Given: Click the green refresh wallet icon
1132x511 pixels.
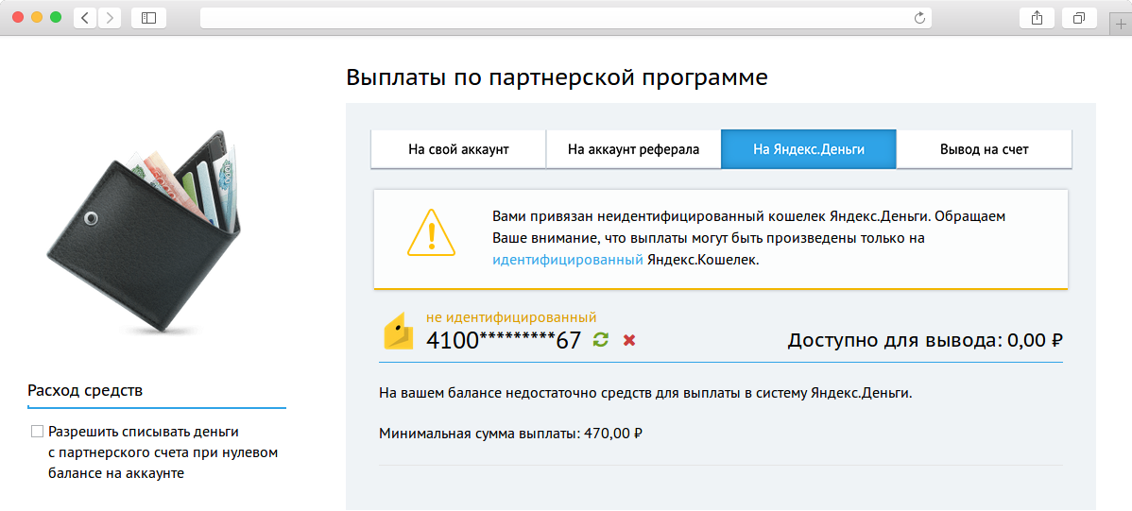Looking at the screenshot, I should click(x=601, y=339).
